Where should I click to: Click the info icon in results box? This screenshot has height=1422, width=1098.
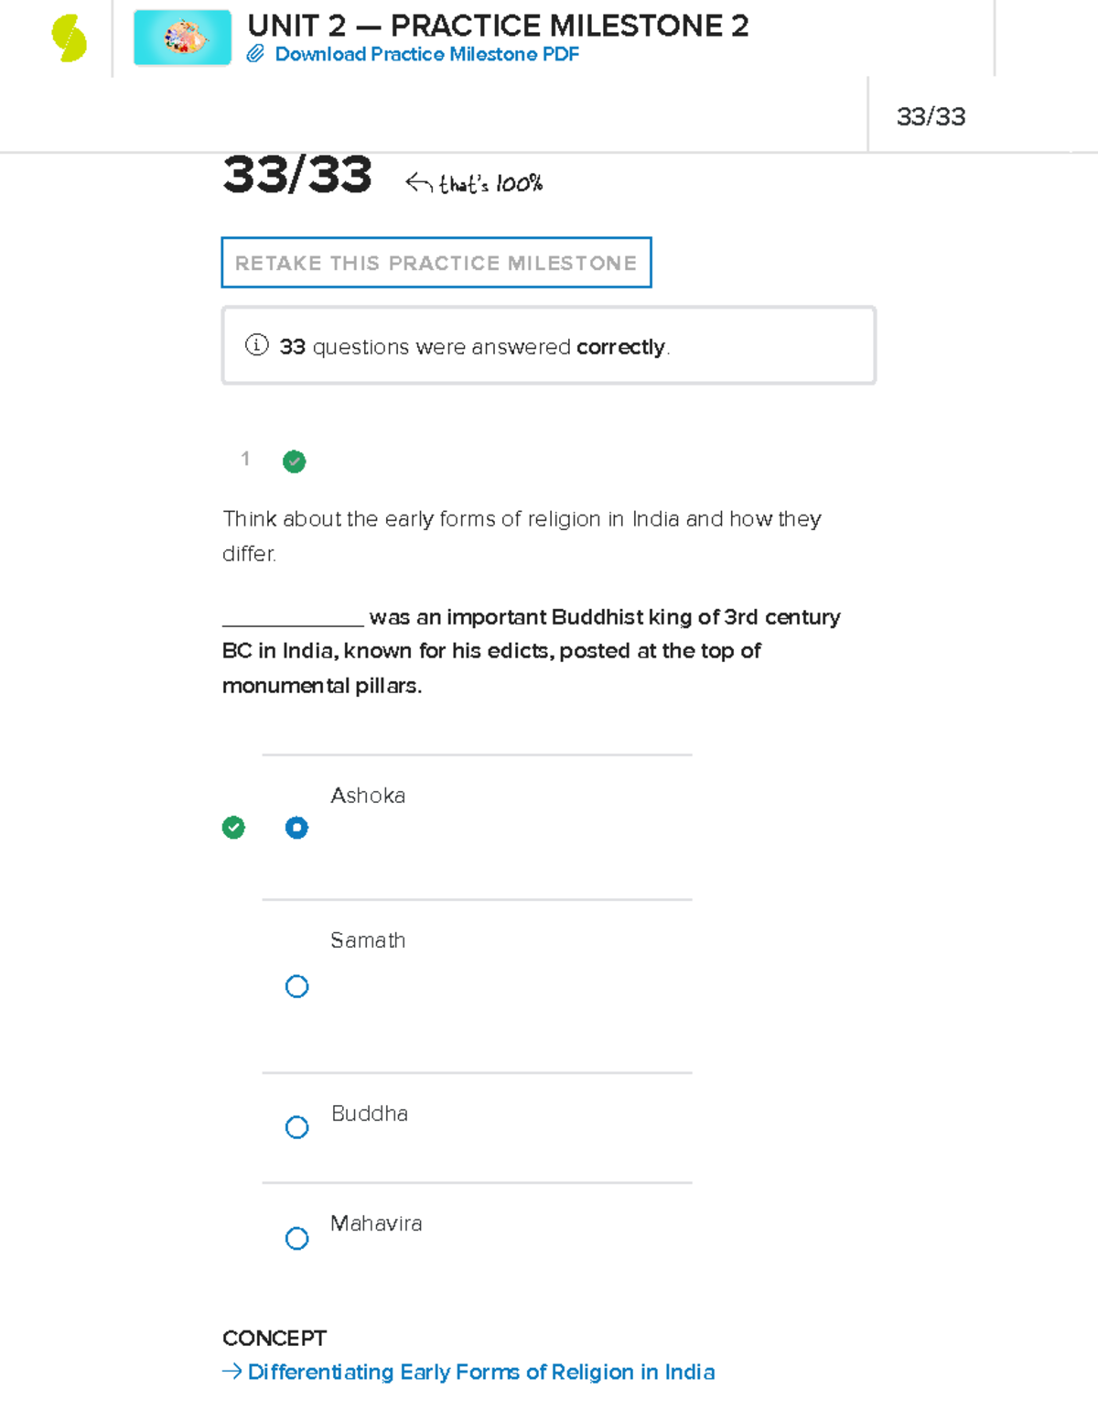click(x=257, y=345)
